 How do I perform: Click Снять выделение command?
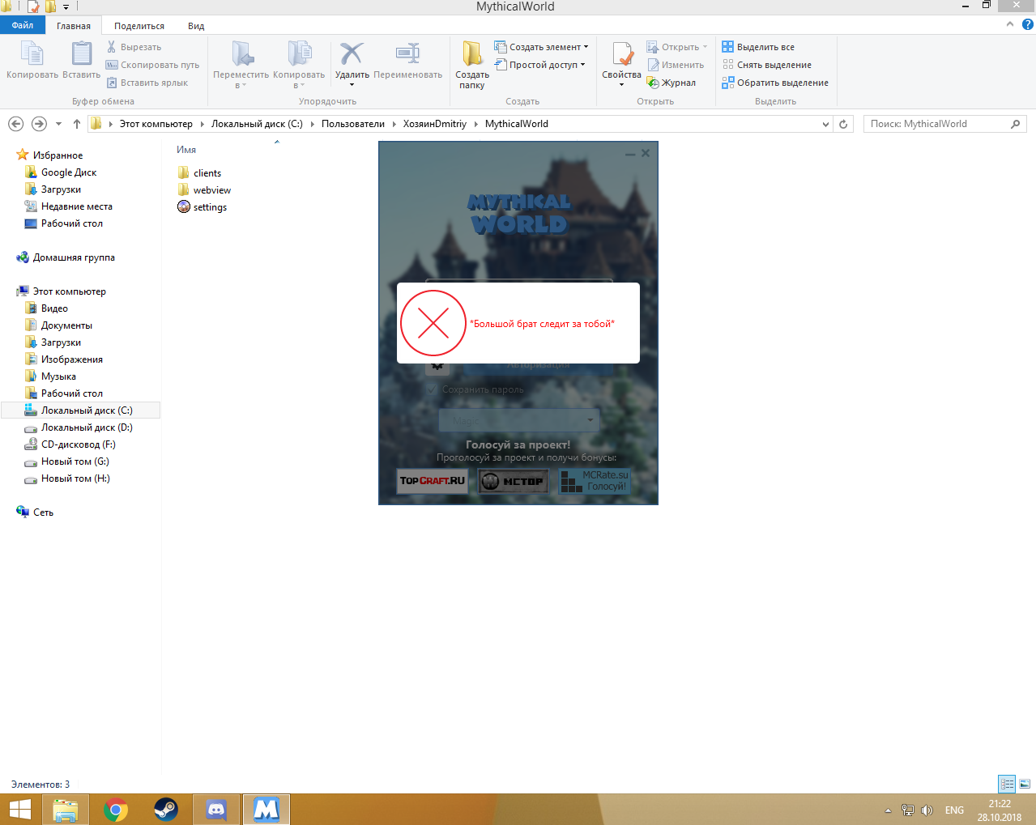[x=767, y=65]
